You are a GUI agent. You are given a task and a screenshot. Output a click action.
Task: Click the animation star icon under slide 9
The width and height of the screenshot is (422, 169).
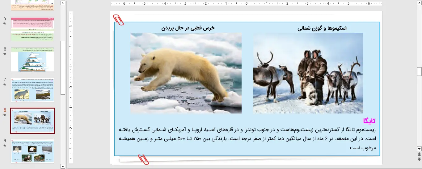click(5, 145)
